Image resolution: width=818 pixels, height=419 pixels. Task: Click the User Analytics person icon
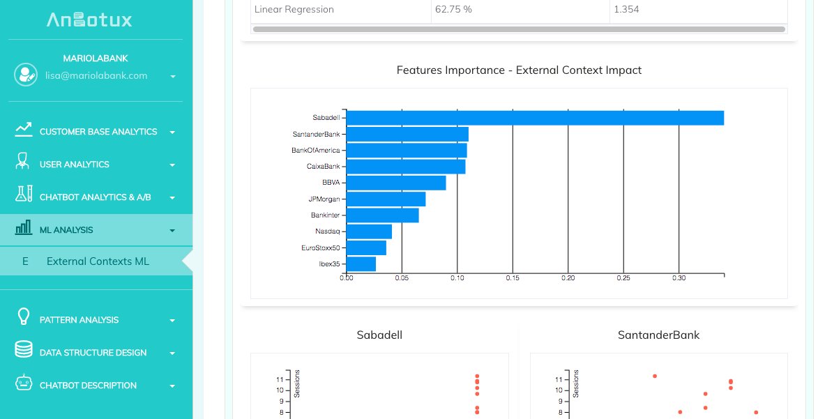point(22,162)
